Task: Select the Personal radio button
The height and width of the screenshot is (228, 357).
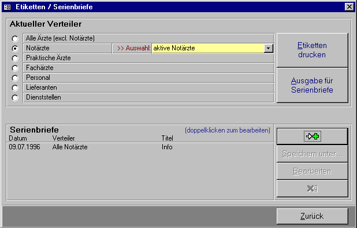Action: [15, 78]
